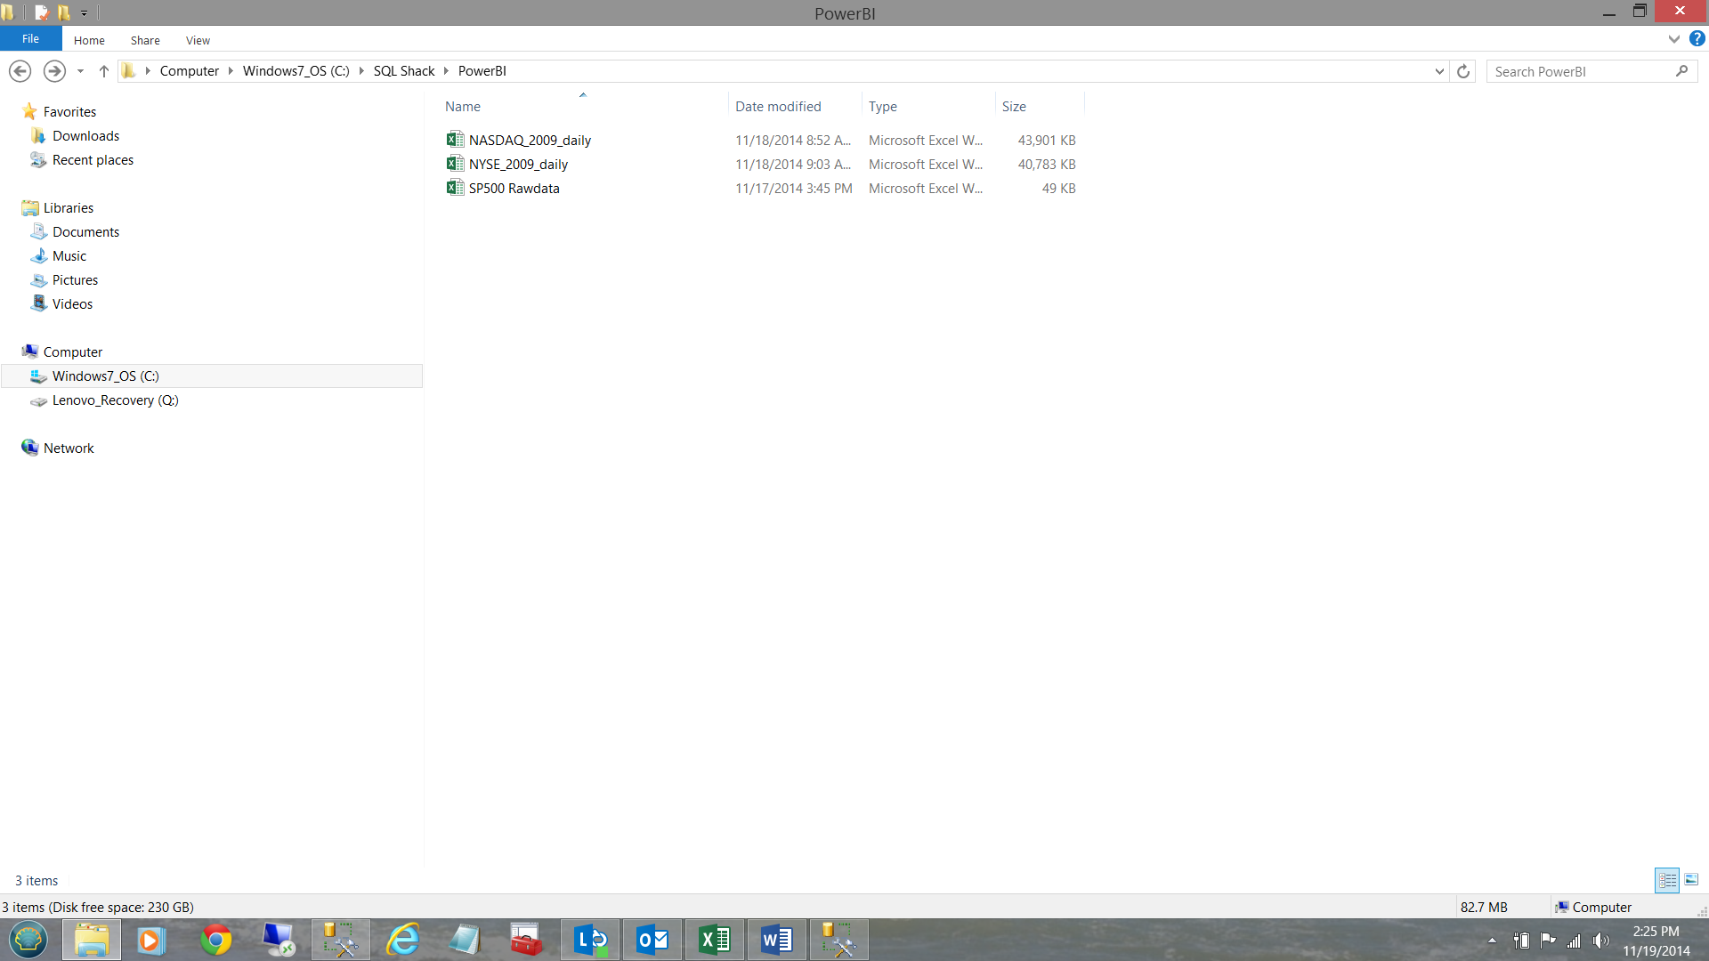1709x961 pixels.
Task: Switch to details view layout
Action: click(x=1667, y=880)
